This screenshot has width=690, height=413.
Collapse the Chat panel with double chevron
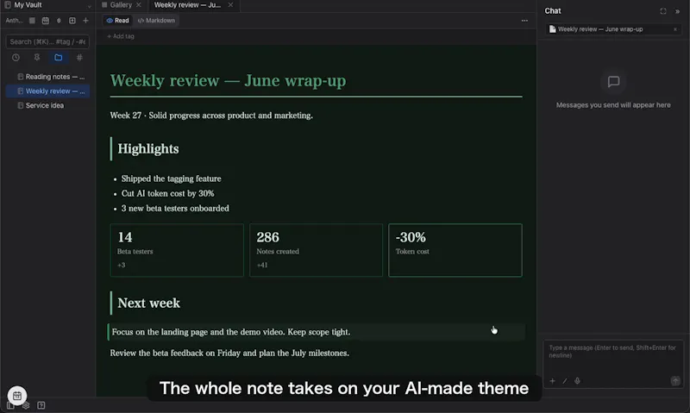[x=678, y=11]
